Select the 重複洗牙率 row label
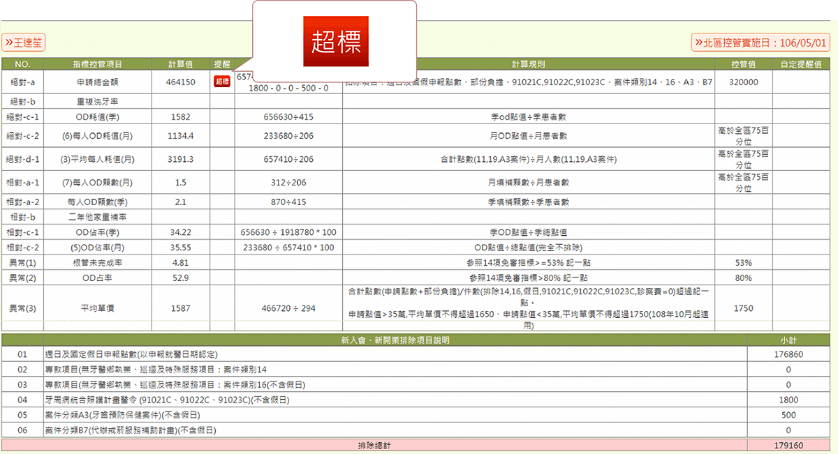Viewport: 838px width, 454px height. (97, 102)
